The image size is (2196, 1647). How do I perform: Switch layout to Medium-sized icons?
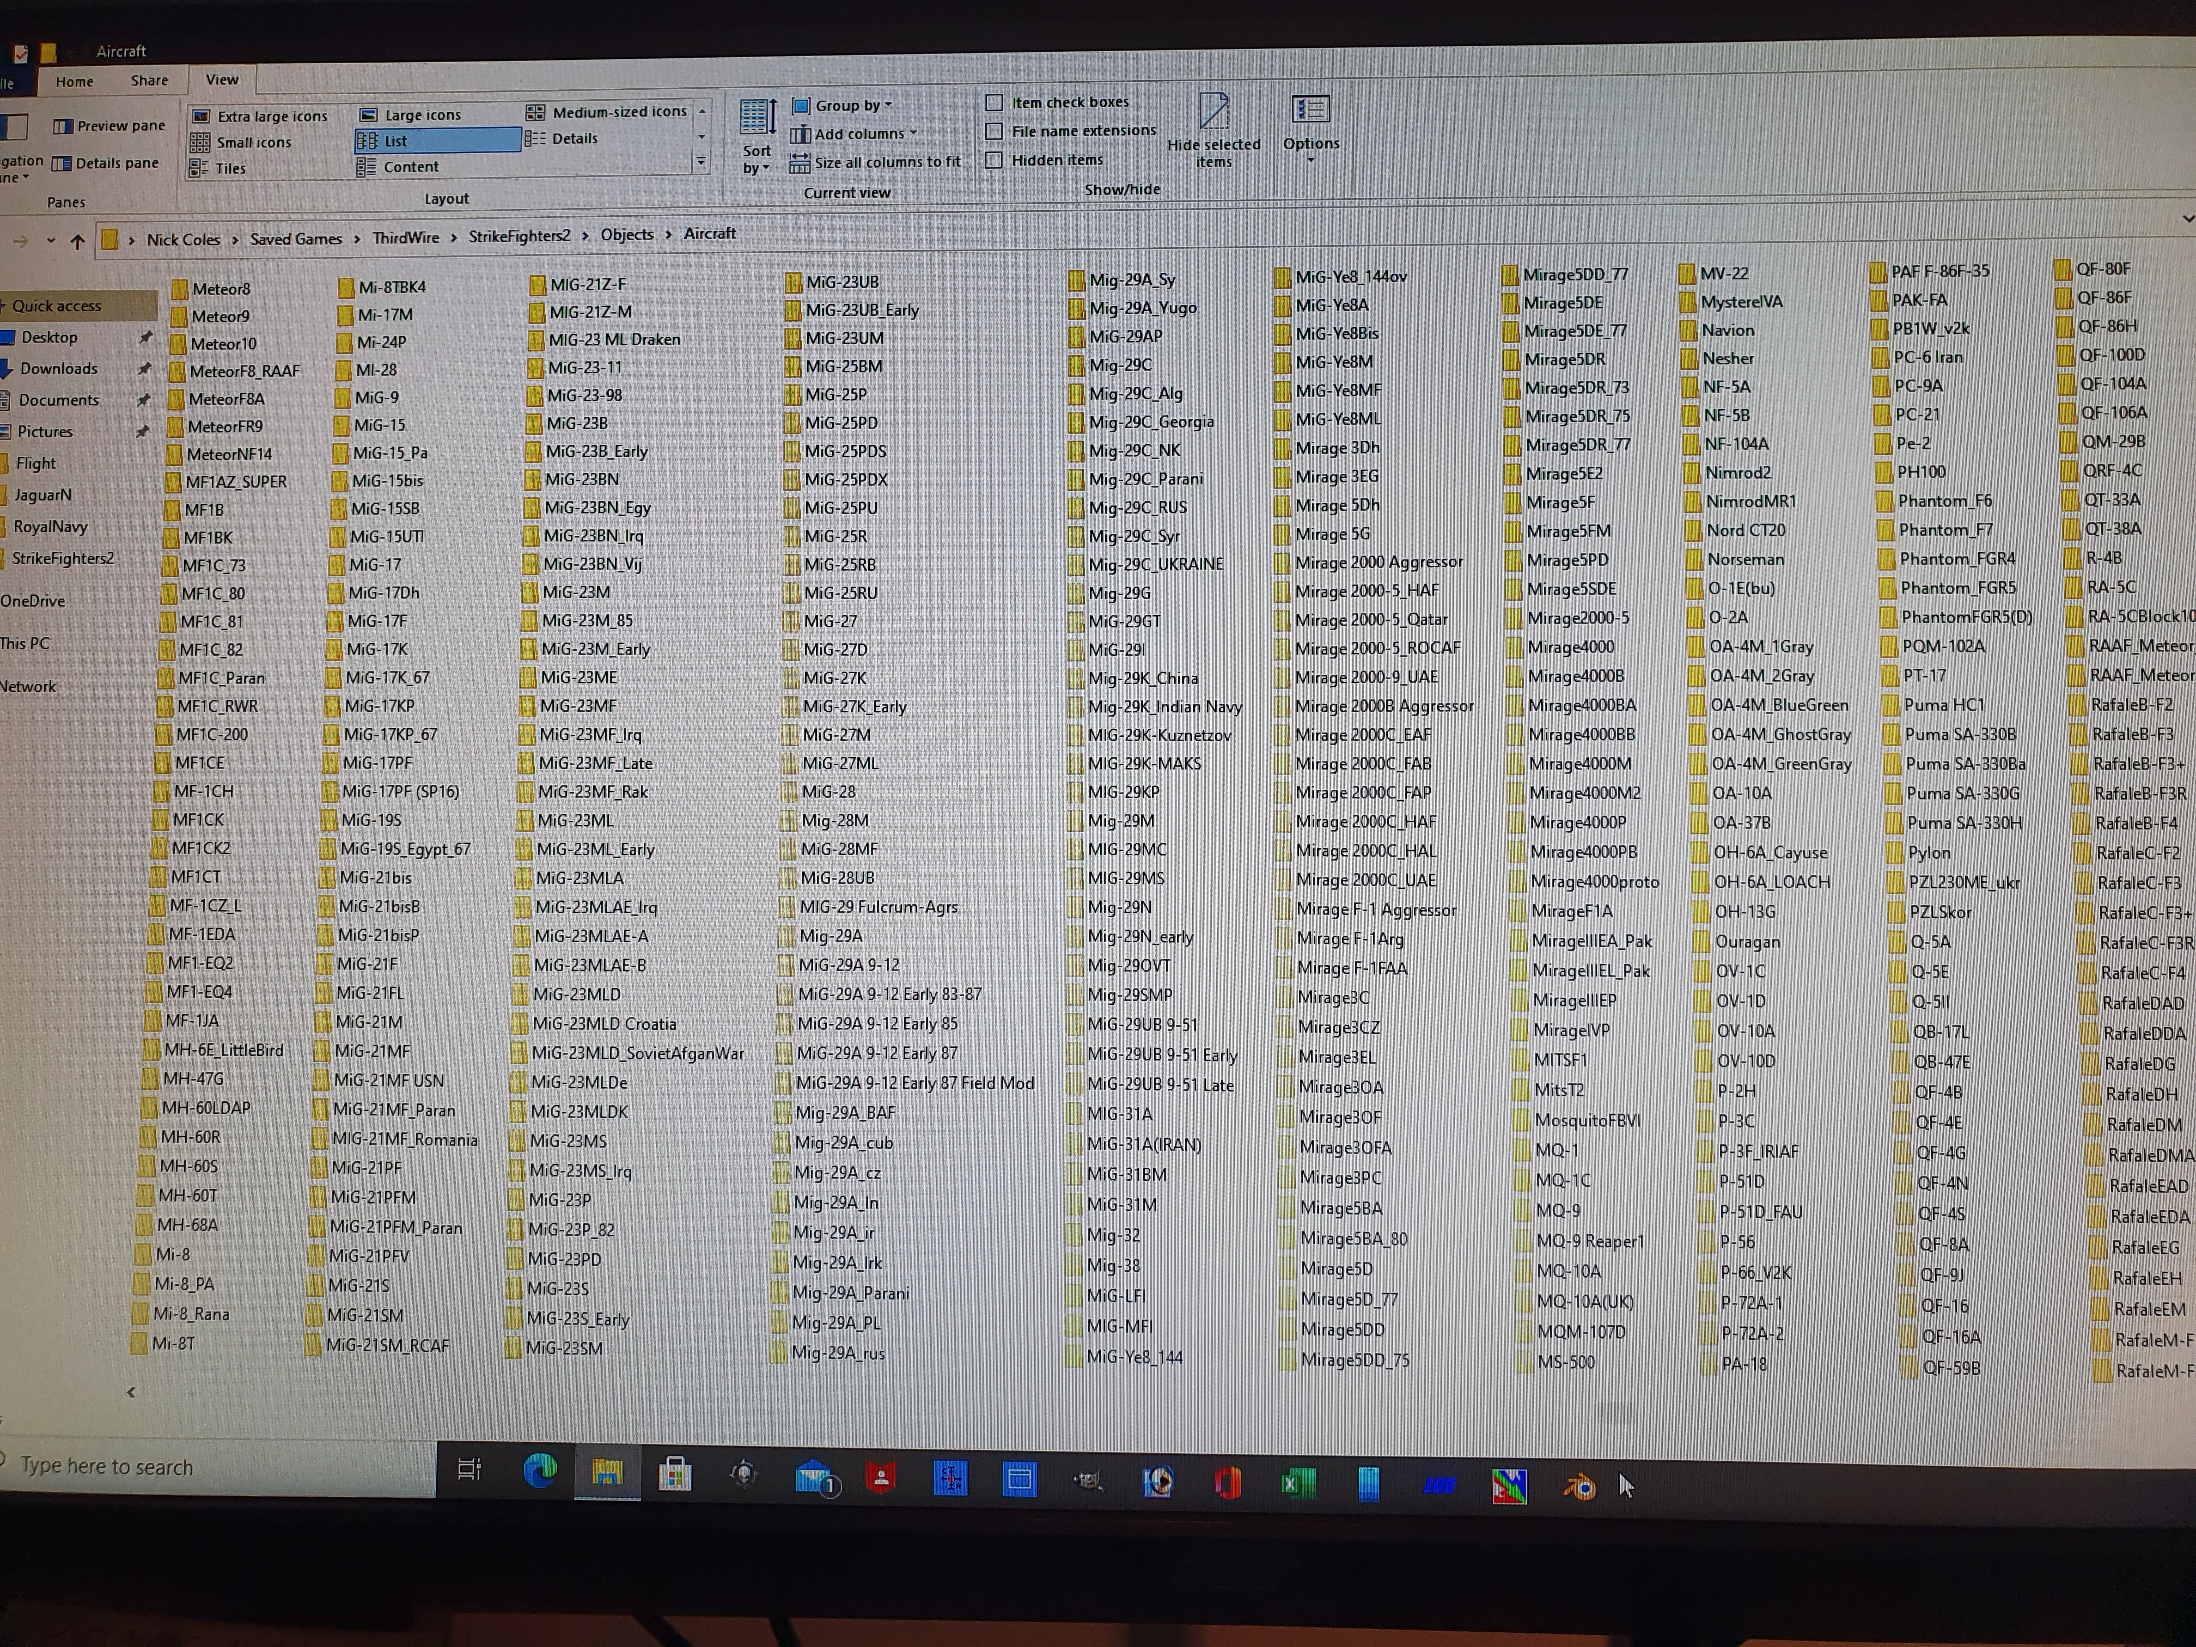tap(607, 112)
